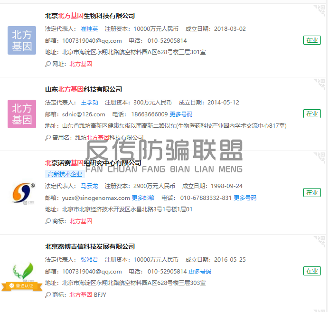Click magnifier icon beside 曾用名 for 山东北方基因

47,137
